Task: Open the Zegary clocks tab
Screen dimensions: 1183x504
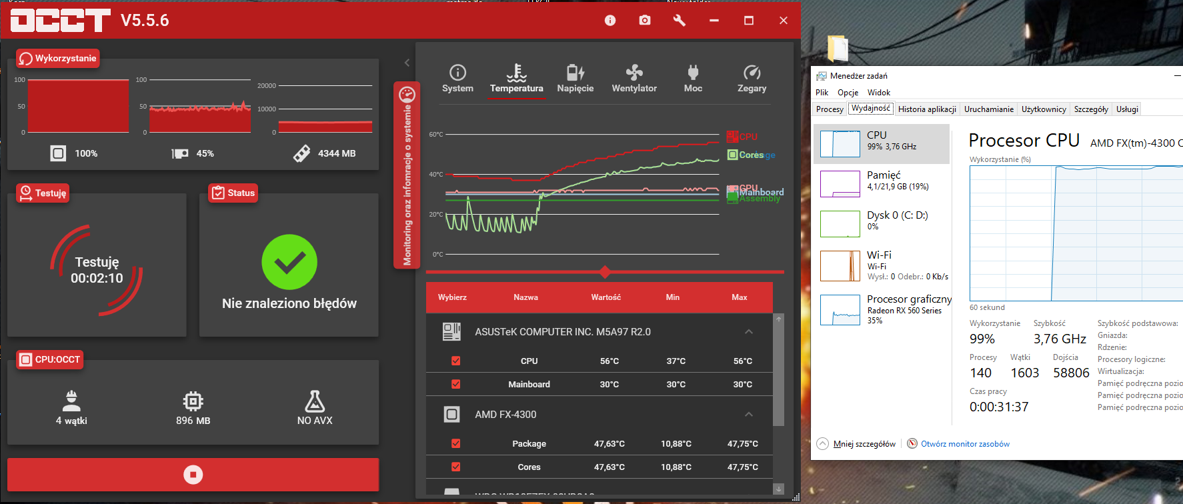Action: [x=752, y=79]
